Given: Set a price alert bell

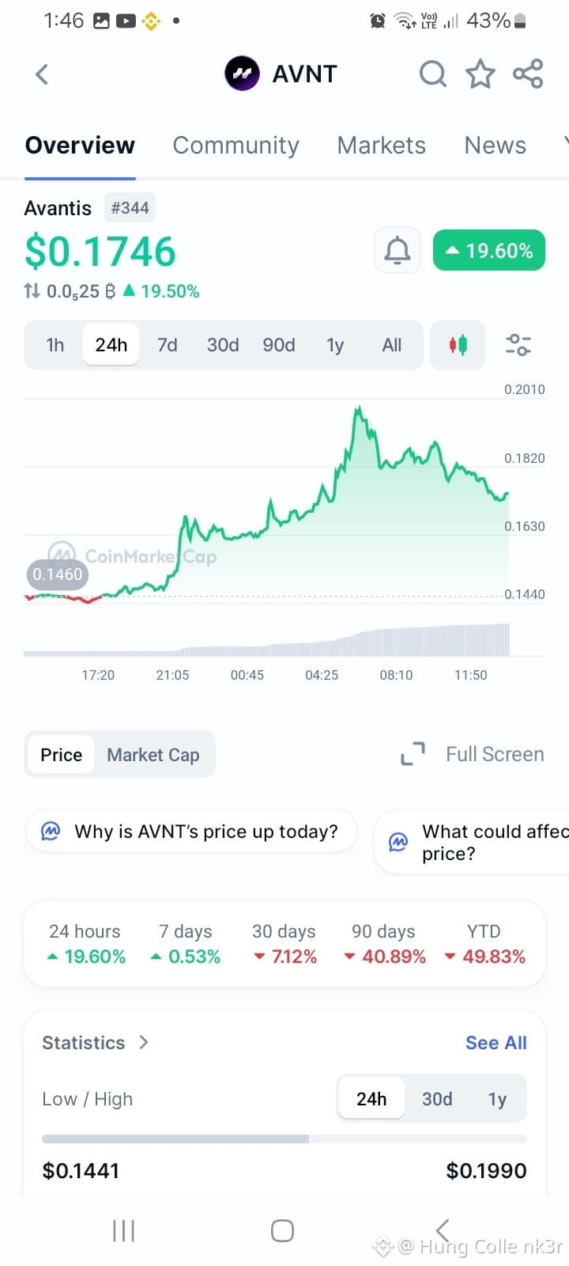Looking at the screenshot, I should coord(397,251).
